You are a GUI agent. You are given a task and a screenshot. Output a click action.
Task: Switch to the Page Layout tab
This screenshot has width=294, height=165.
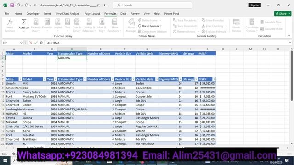[92, 14]
